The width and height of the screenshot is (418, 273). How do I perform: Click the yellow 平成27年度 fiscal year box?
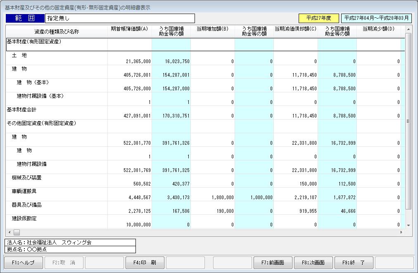point(318,19)
